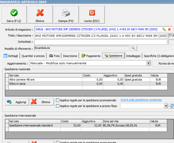Click row selector of Altro corriere 48 ore
This screenshot has width=174, height=143.
7,80
